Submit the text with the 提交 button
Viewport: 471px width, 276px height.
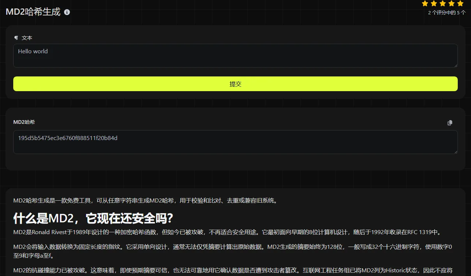235,84
